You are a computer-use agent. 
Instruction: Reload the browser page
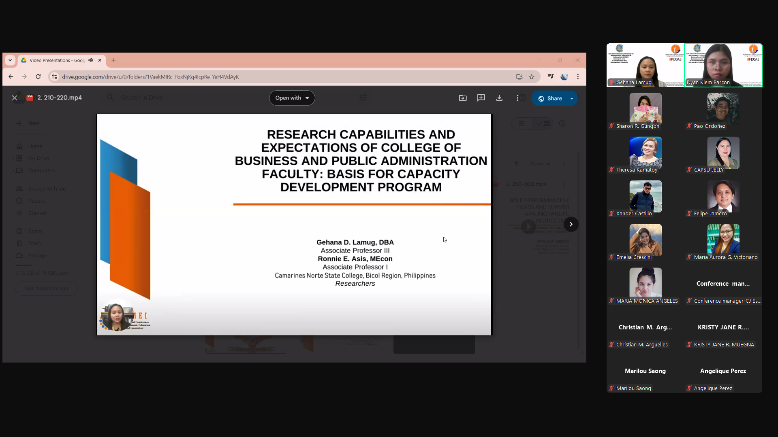(38, 77)
